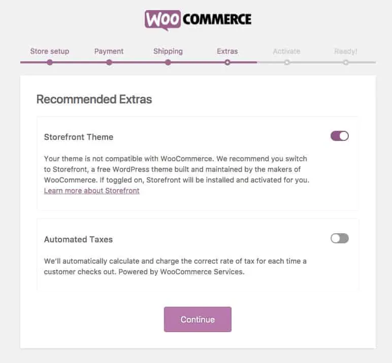Screen dimensions: 392x363
Task: Click the Shipping step dot
Action: (168, 62)
